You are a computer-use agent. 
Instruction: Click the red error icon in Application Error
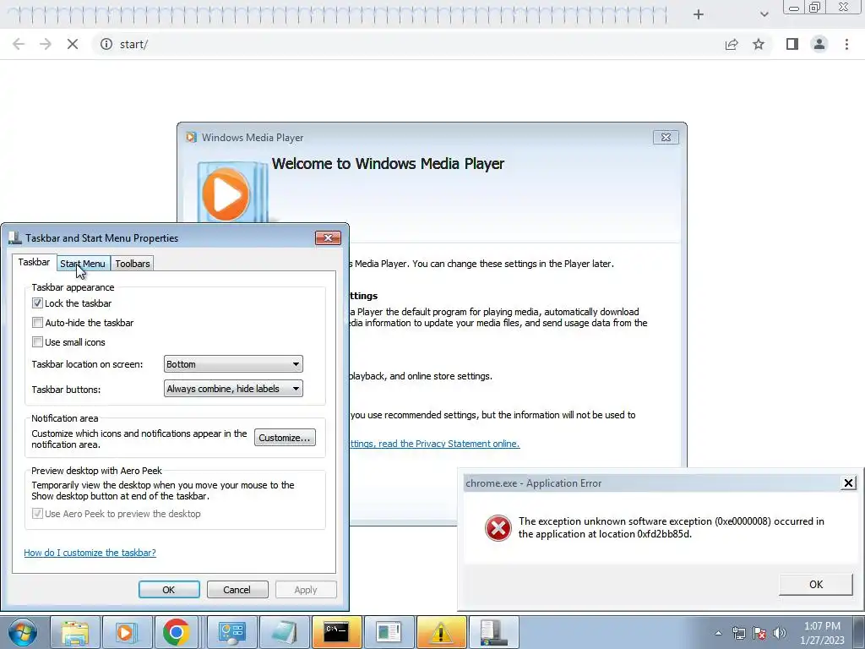[498, 528]
